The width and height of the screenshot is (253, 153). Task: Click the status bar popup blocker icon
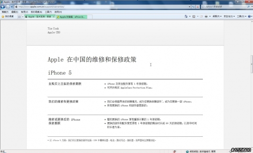pyautogui.click(x=174, y=151)
